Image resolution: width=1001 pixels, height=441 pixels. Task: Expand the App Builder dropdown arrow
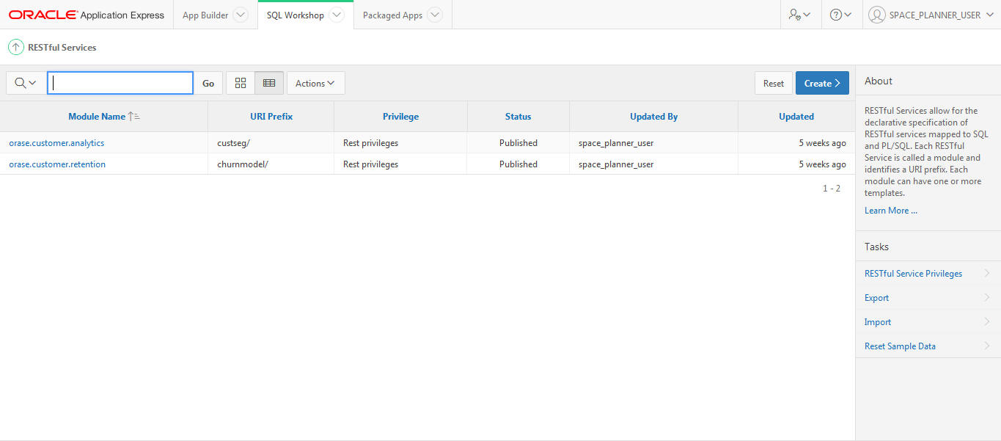(240, 15)
